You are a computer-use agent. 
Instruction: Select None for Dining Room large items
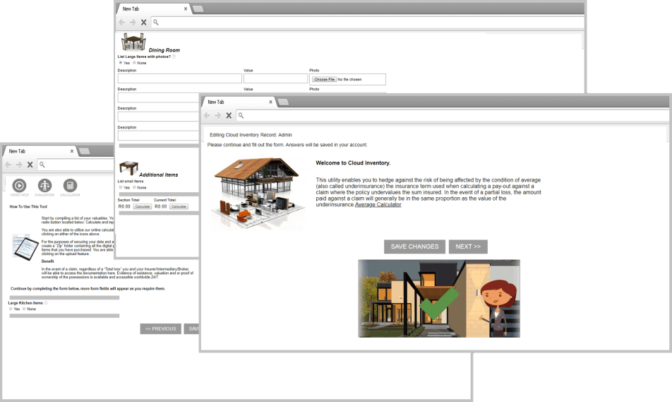[x=134, y=63]
